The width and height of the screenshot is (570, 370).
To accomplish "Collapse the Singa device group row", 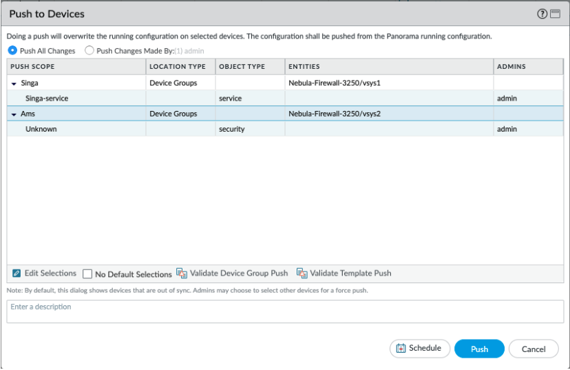I will pyautogui.click(x=14, y=83).
